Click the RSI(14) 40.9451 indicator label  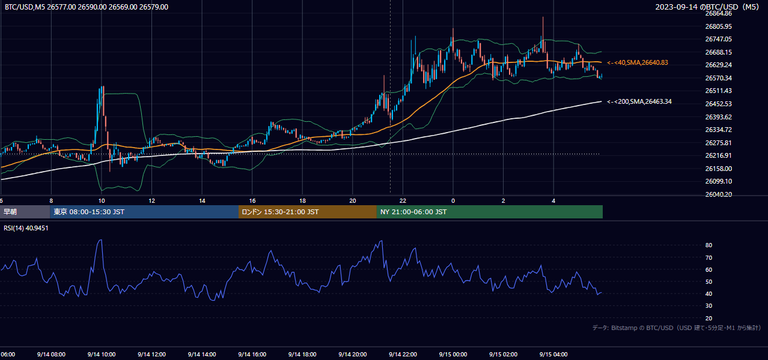(x=26, y=228)
